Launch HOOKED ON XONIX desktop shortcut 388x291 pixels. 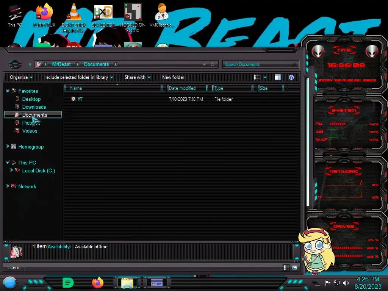tap(133, 18)
